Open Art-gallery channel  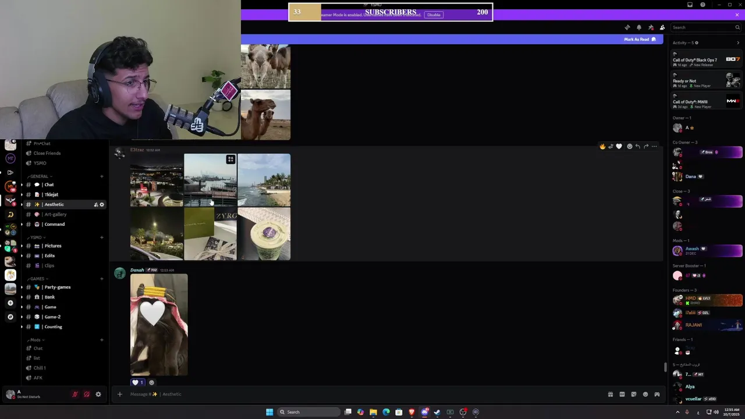[64, 214]
